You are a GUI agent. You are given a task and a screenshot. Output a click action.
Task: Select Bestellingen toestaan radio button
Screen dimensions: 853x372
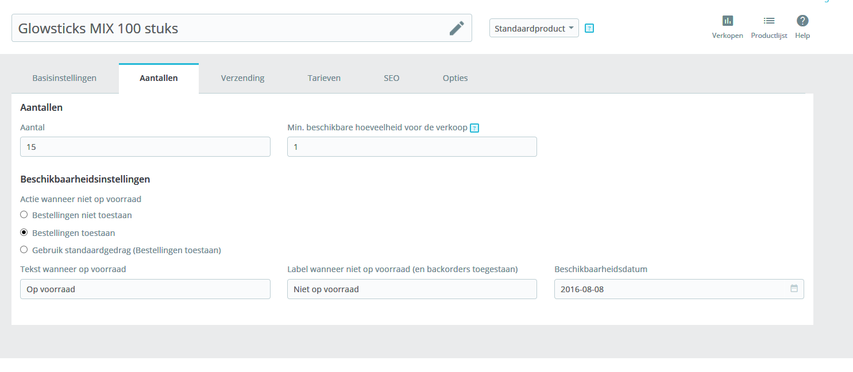point(24,232)
